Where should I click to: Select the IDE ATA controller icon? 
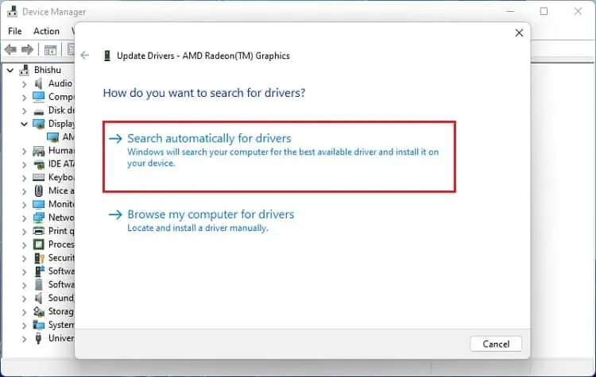[39, 164]
